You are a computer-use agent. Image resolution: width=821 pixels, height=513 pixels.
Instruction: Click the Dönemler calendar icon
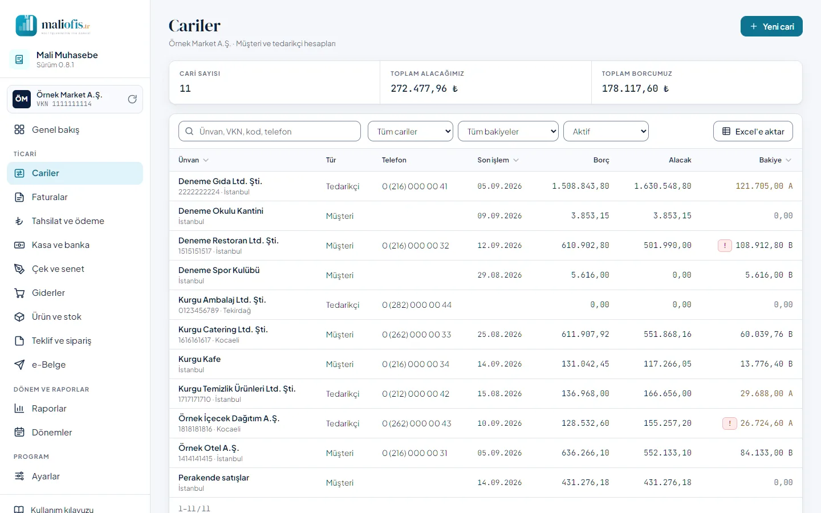19,433
